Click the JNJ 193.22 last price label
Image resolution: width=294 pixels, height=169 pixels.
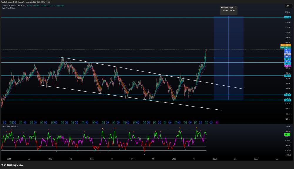pos(286,47)
